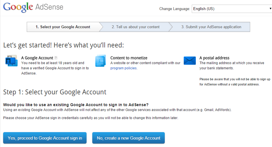Go to step 3 Submit your AdSense application

pos(211,27)
